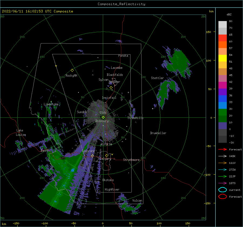Click the magenta 42-39 dBZ swatch
This screenshot has height=227, width=243.
coord(222,85)
